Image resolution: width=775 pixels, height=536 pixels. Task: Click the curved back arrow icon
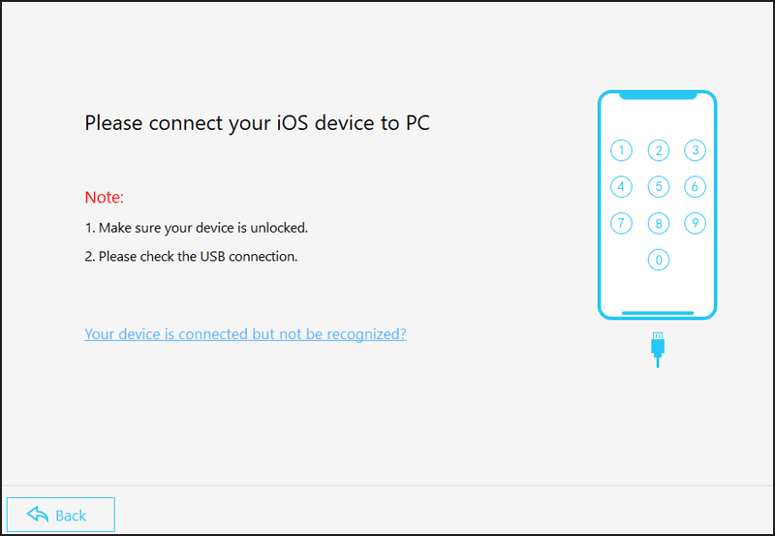pyautogui.click(x=38, y=515)
